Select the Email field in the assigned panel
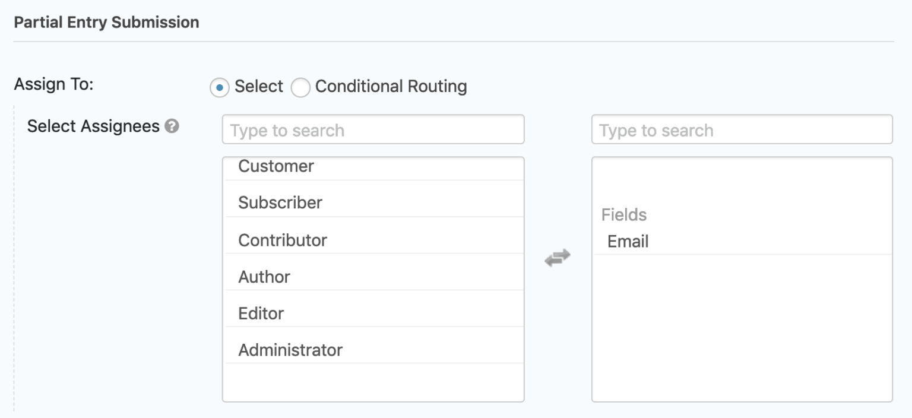 [628, 241]
